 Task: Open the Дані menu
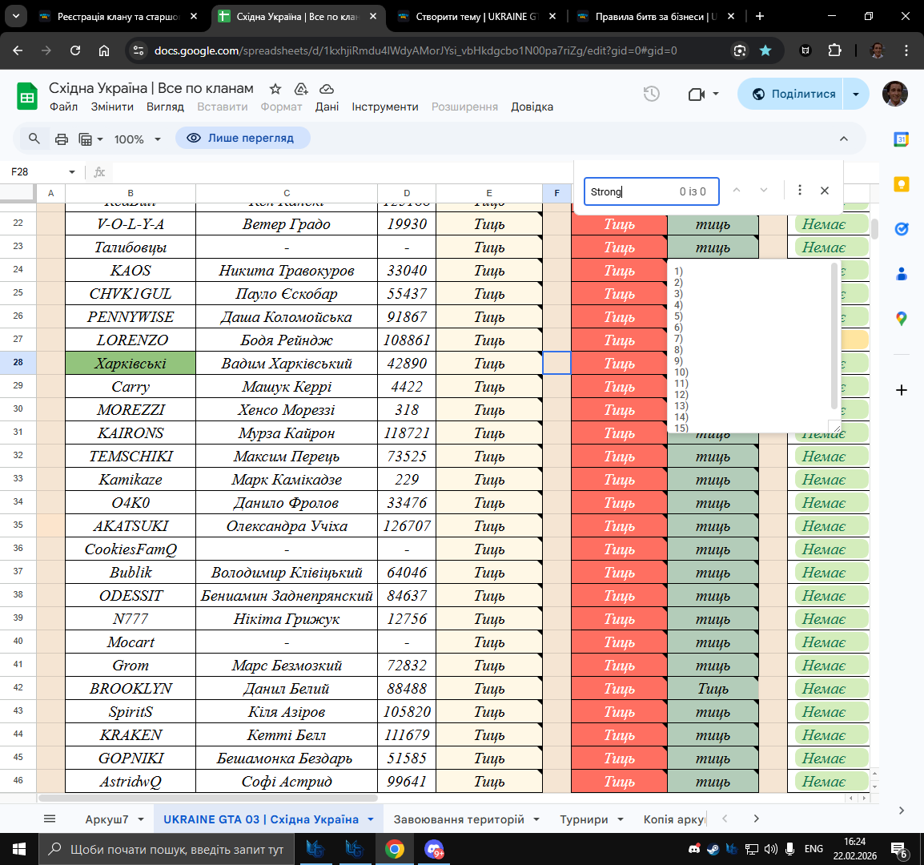(327, 107)
